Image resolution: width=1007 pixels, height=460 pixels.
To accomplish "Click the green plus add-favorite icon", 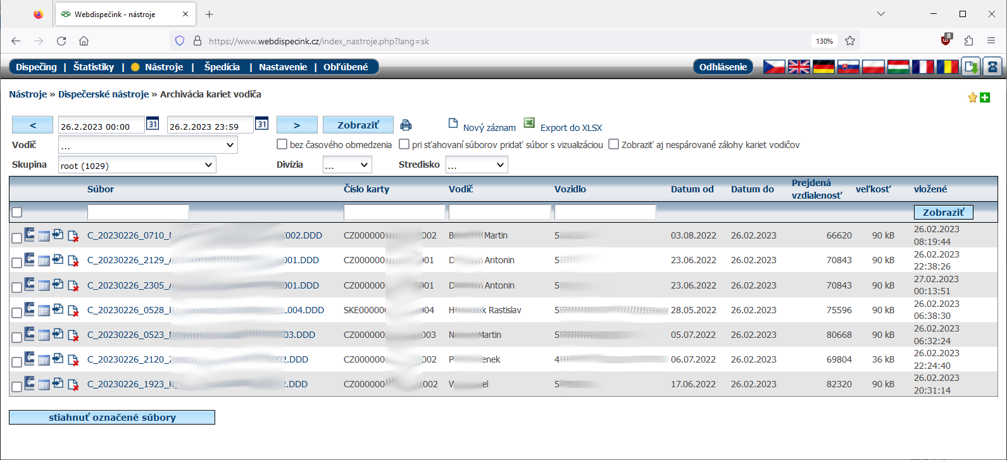I will (985, 97).
